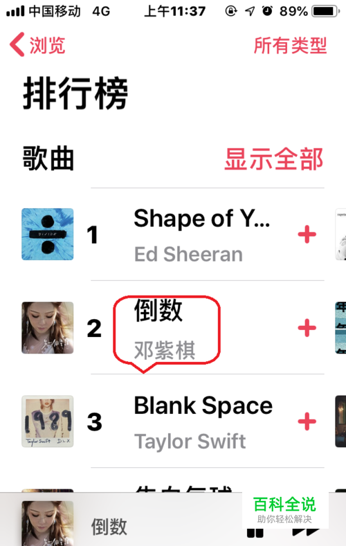Viewport: 346px width, 546px height.
Task: Open the Divide album artwork thumbnail
Action: click(x=47, y=234)
